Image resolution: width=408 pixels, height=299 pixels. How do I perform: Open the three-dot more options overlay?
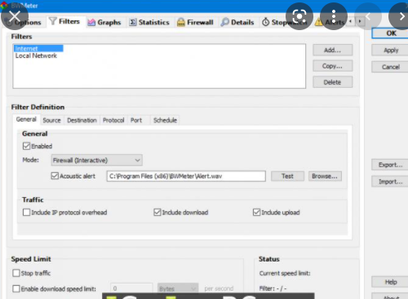click(334, 16)
